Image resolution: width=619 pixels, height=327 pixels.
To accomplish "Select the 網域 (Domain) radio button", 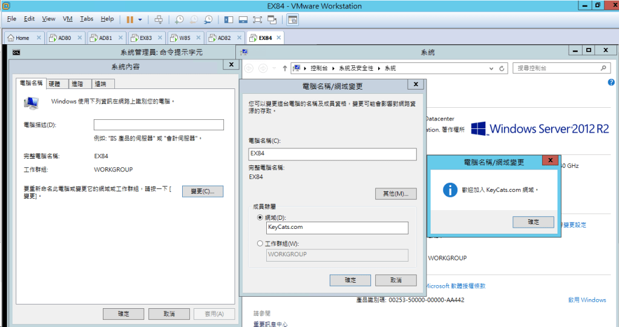I will [x=260, y=217].
